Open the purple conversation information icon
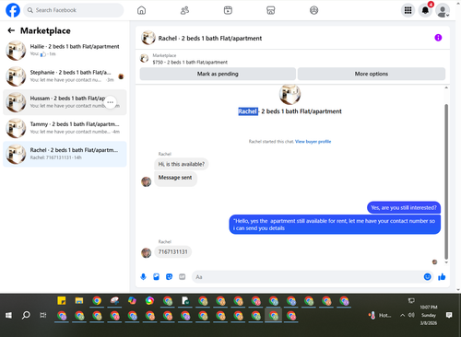This screenshot has width=461, height=337. coord(438,38)
